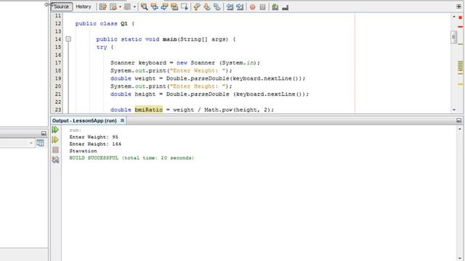Click the red error indicator atop the error stripe
Viewport: 465px width, 261px height.
[460, 17]
